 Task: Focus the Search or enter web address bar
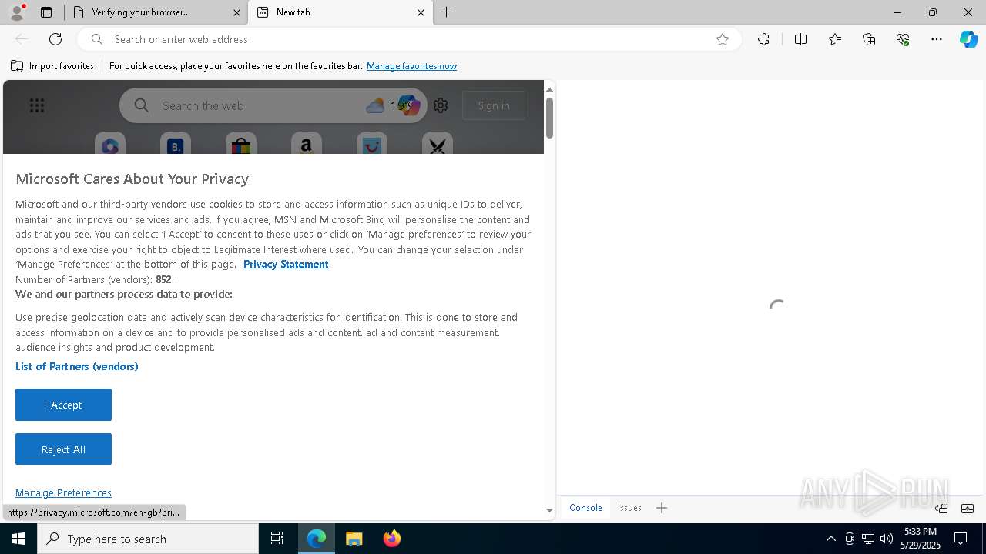408,39
